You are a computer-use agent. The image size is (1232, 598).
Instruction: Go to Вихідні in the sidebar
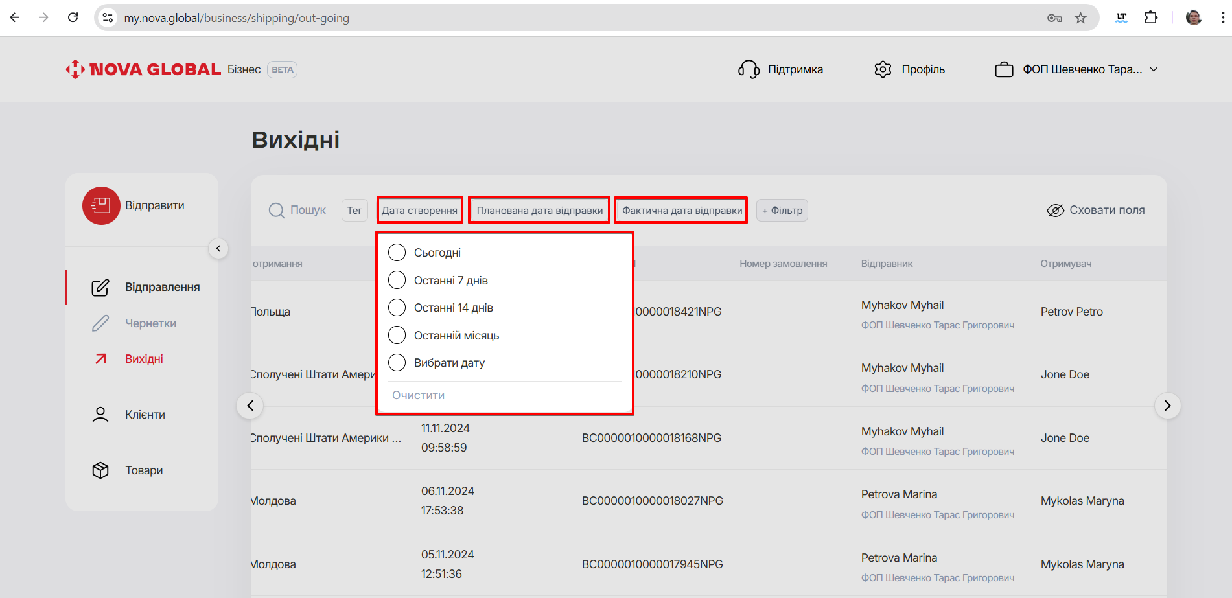pos(144,359)
